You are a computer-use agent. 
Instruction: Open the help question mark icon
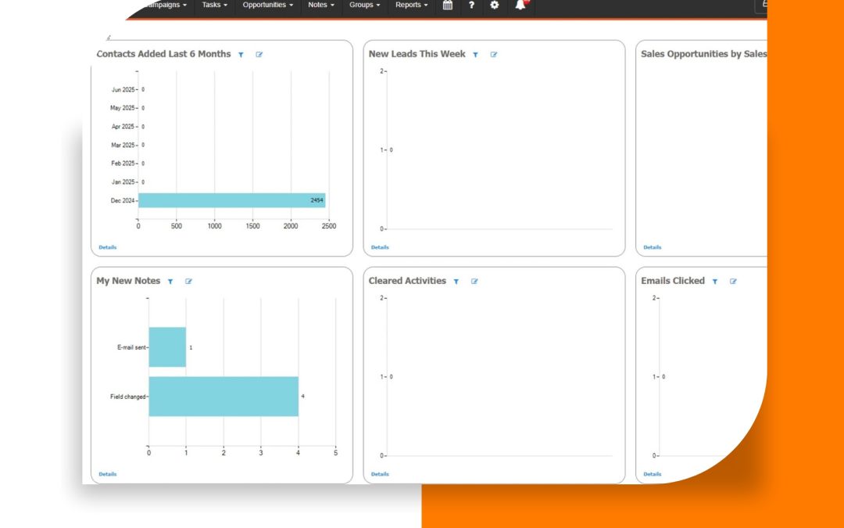[x=471, y=5]
